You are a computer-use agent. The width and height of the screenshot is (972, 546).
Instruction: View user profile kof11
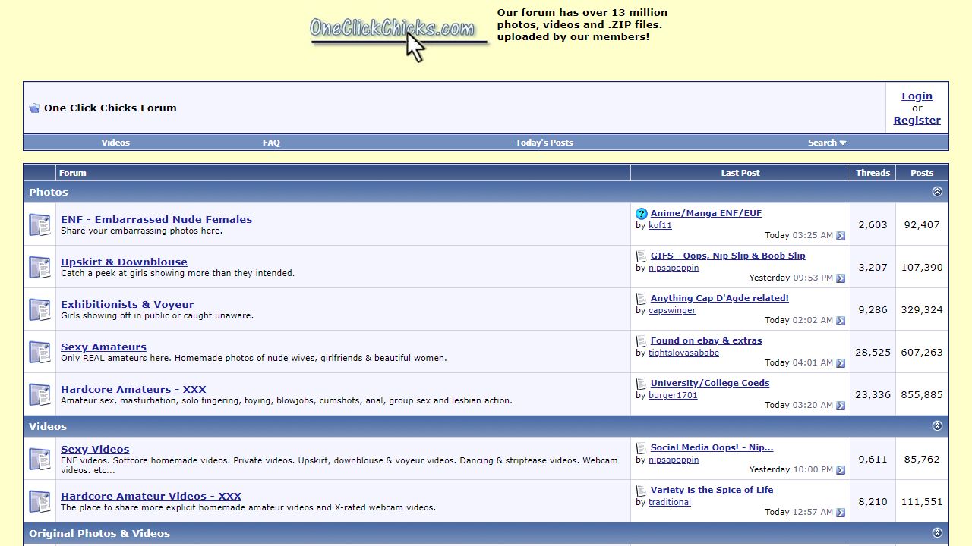tap(660, 225)
